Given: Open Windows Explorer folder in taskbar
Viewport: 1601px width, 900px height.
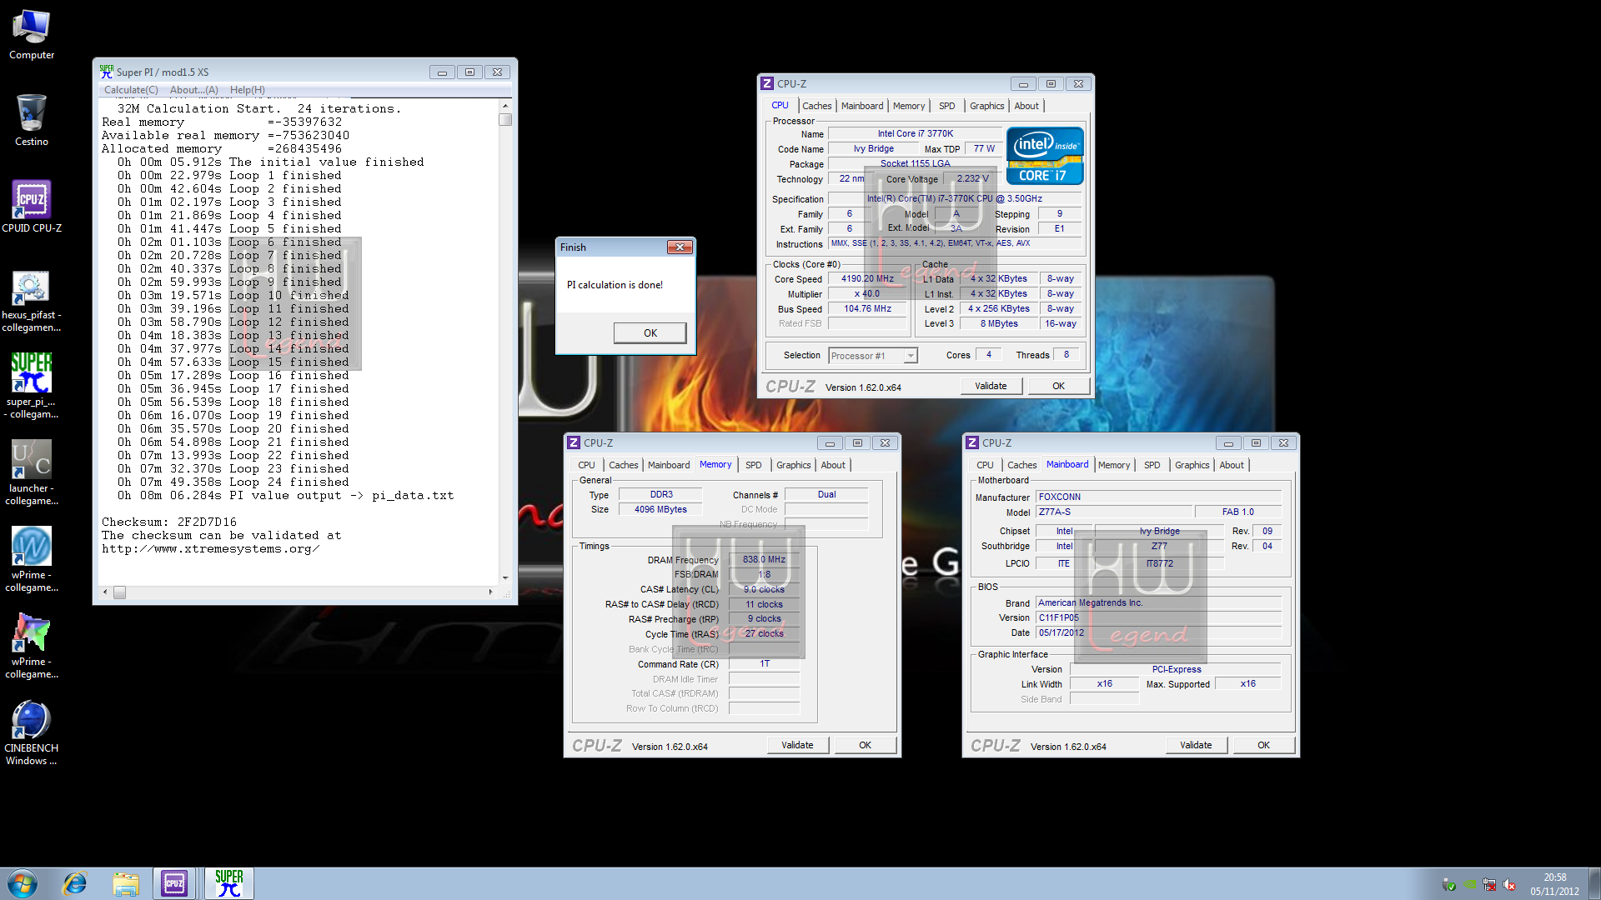Looking at the screenshot, I should 126,883.
